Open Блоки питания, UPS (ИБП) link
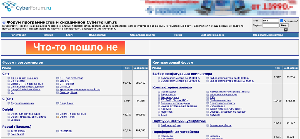Image resolution: width=300 pixels, height=139 pixels. (x=226, y=109)
